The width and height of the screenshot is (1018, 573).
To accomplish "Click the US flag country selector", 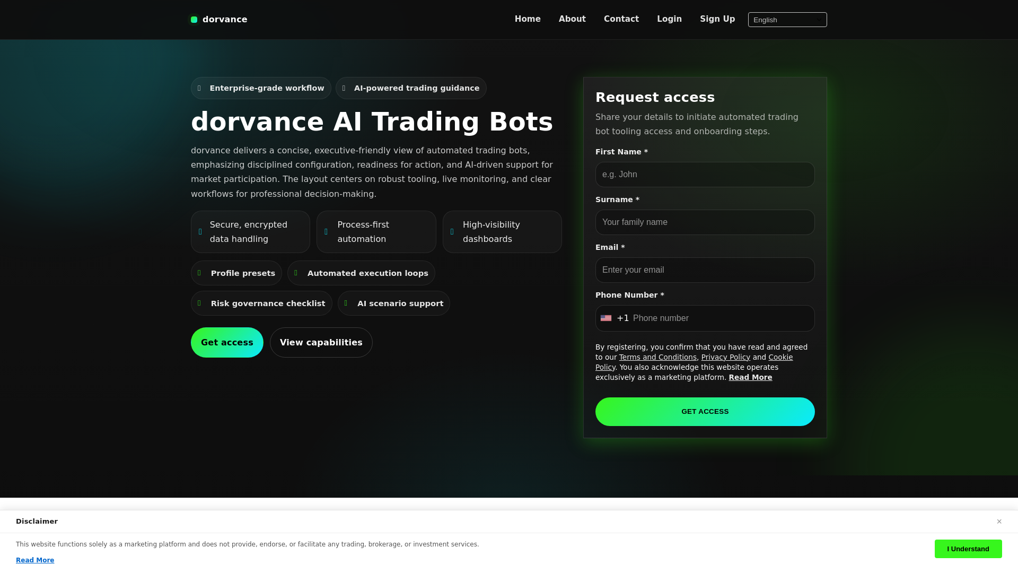I will click(x=606, y=318).
